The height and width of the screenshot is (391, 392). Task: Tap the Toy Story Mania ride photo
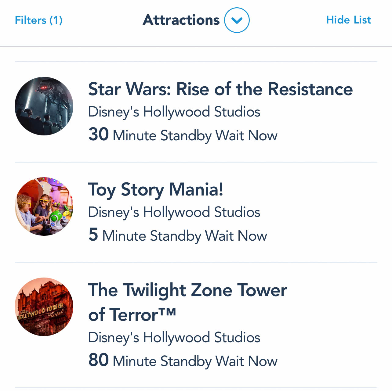(x=44, y=206)
